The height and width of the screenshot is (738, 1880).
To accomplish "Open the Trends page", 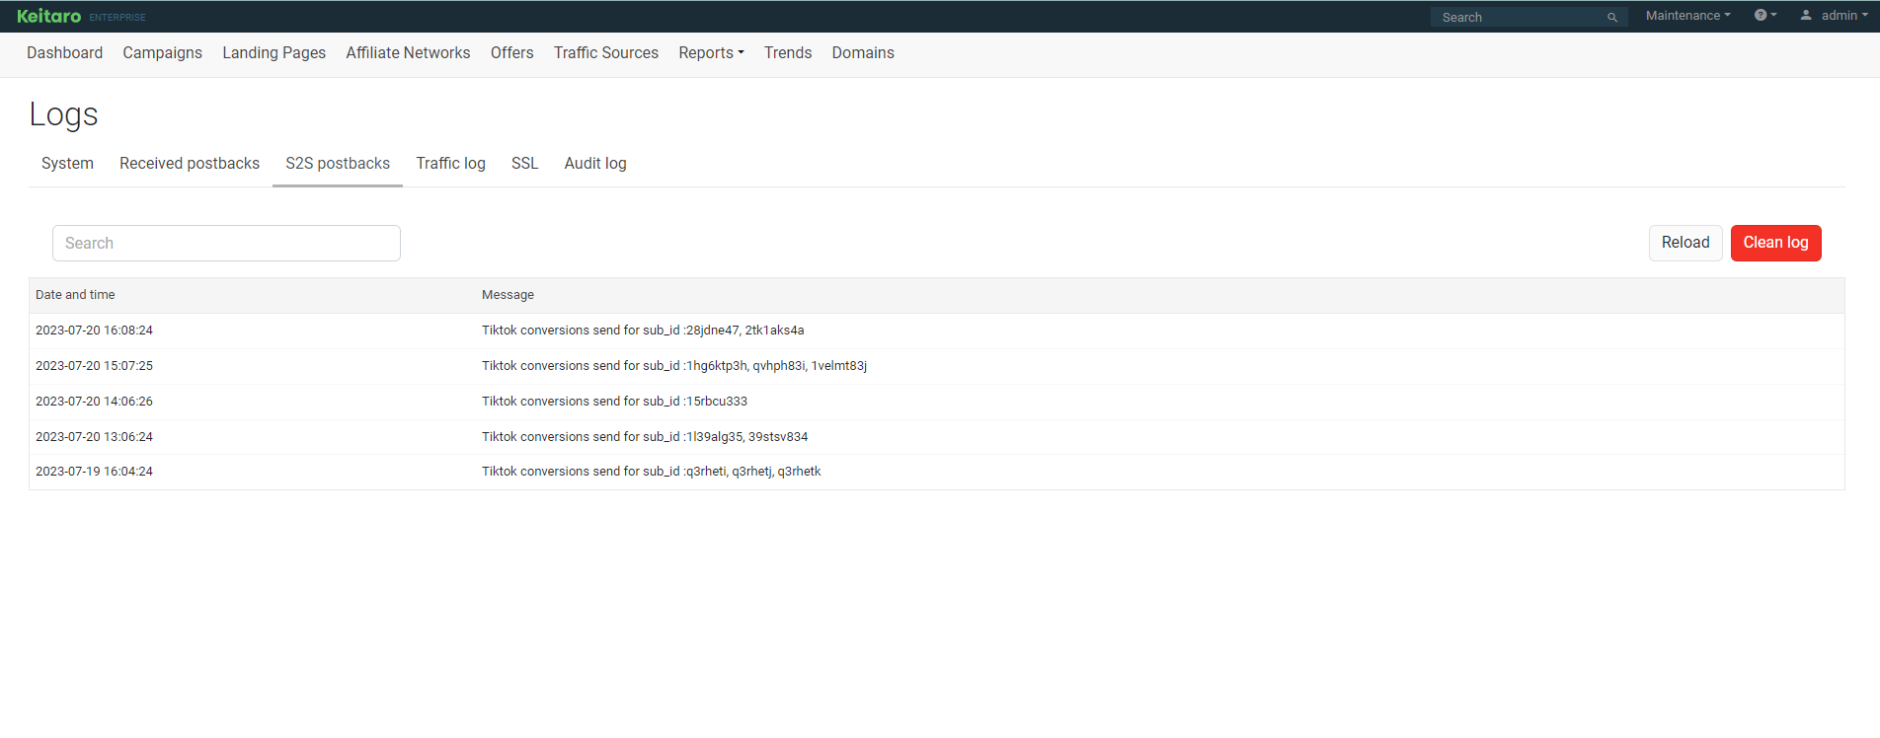I will (x=787, y=53).
